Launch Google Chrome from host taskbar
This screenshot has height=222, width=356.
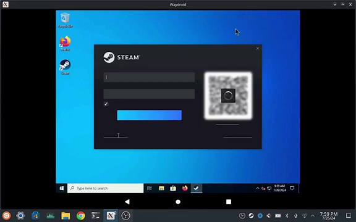(80, 216)
